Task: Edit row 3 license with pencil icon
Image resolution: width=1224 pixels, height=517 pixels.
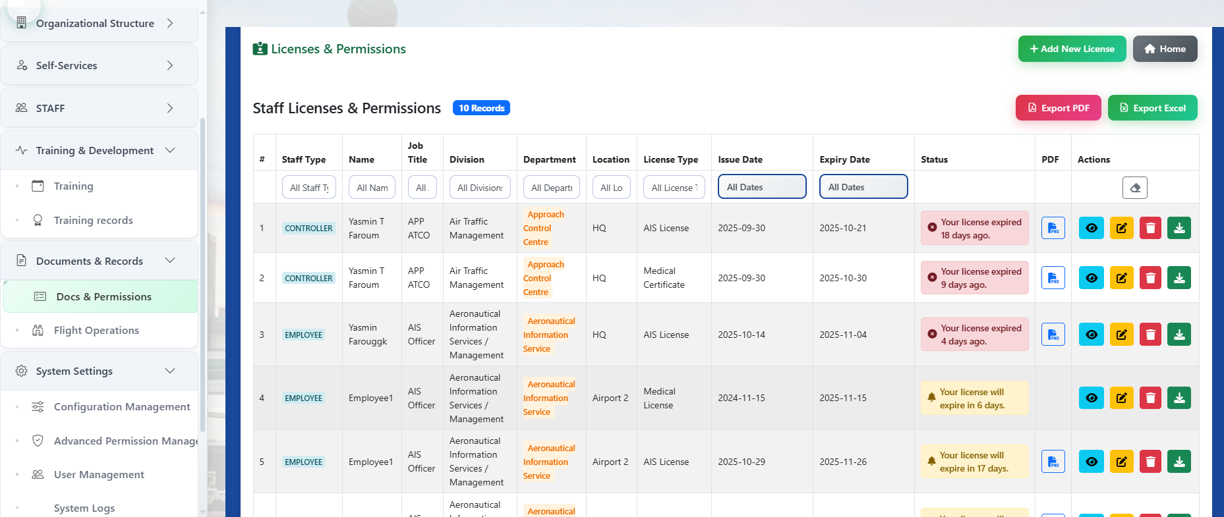Action: 1121,335
